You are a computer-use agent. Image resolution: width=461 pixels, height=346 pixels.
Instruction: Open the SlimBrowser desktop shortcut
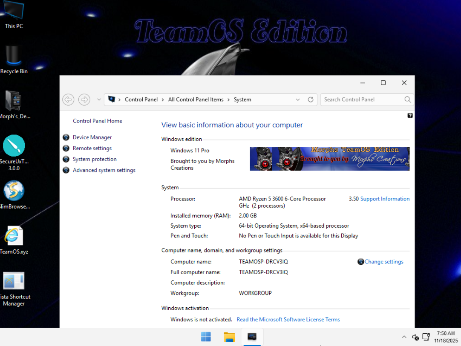coord(14,191)
